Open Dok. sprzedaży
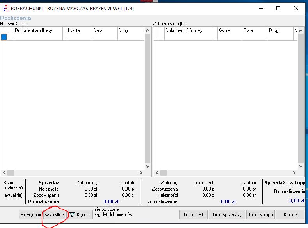This screenshot has height=228, width=308. coord(227,215)
